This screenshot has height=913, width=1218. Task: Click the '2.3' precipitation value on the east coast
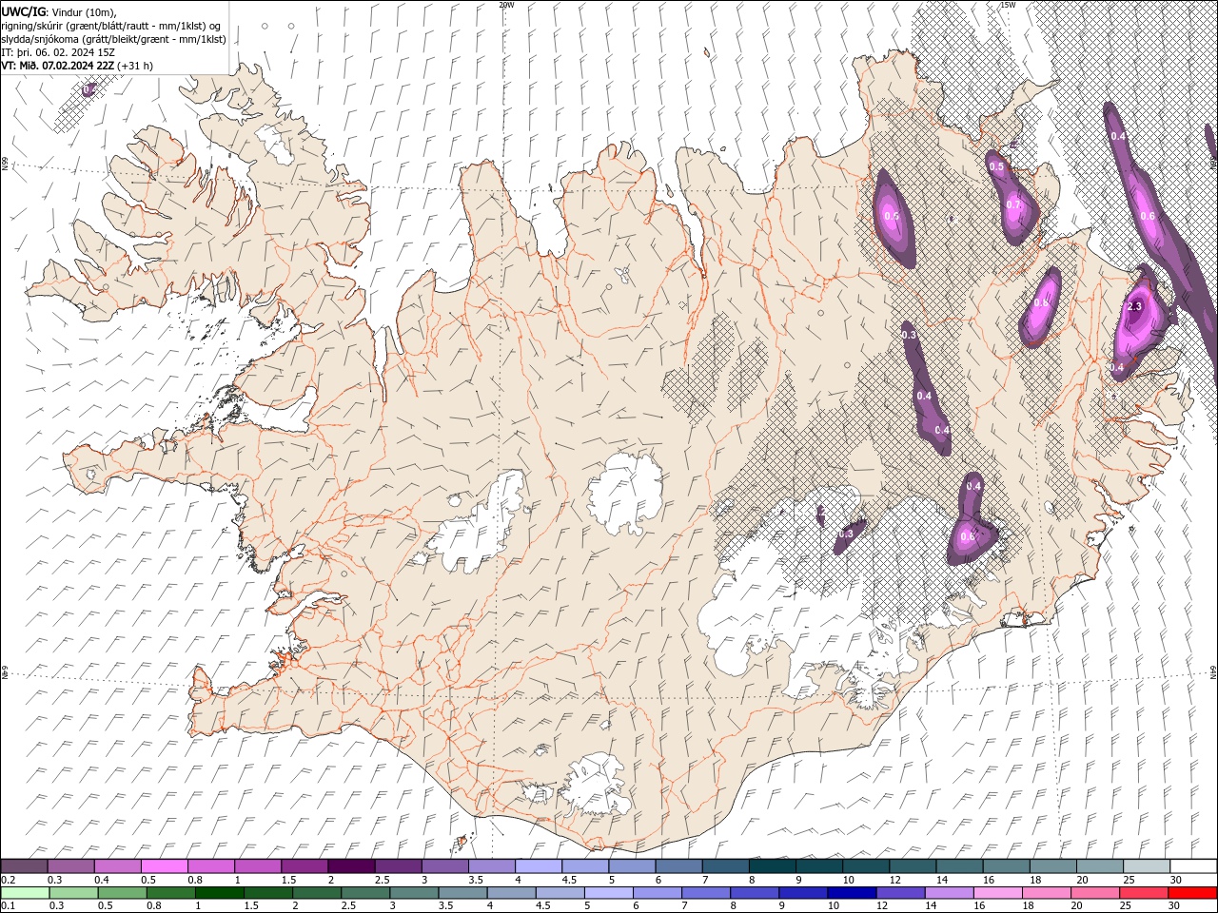tap(1134, 306)
